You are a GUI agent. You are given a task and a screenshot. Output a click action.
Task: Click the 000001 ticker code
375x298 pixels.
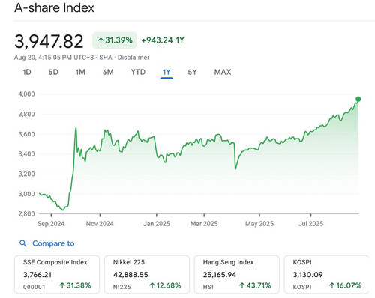(34, 287)
